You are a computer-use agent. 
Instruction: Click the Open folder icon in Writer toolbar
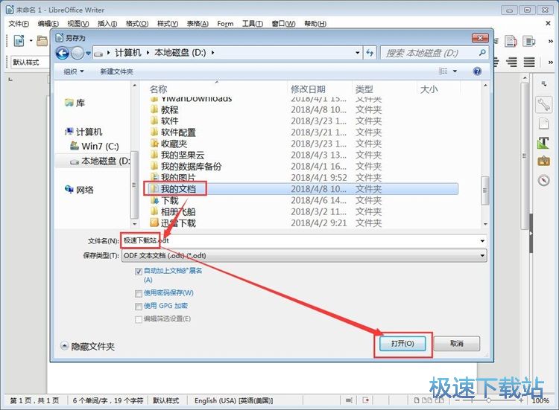tap(42, 41)
